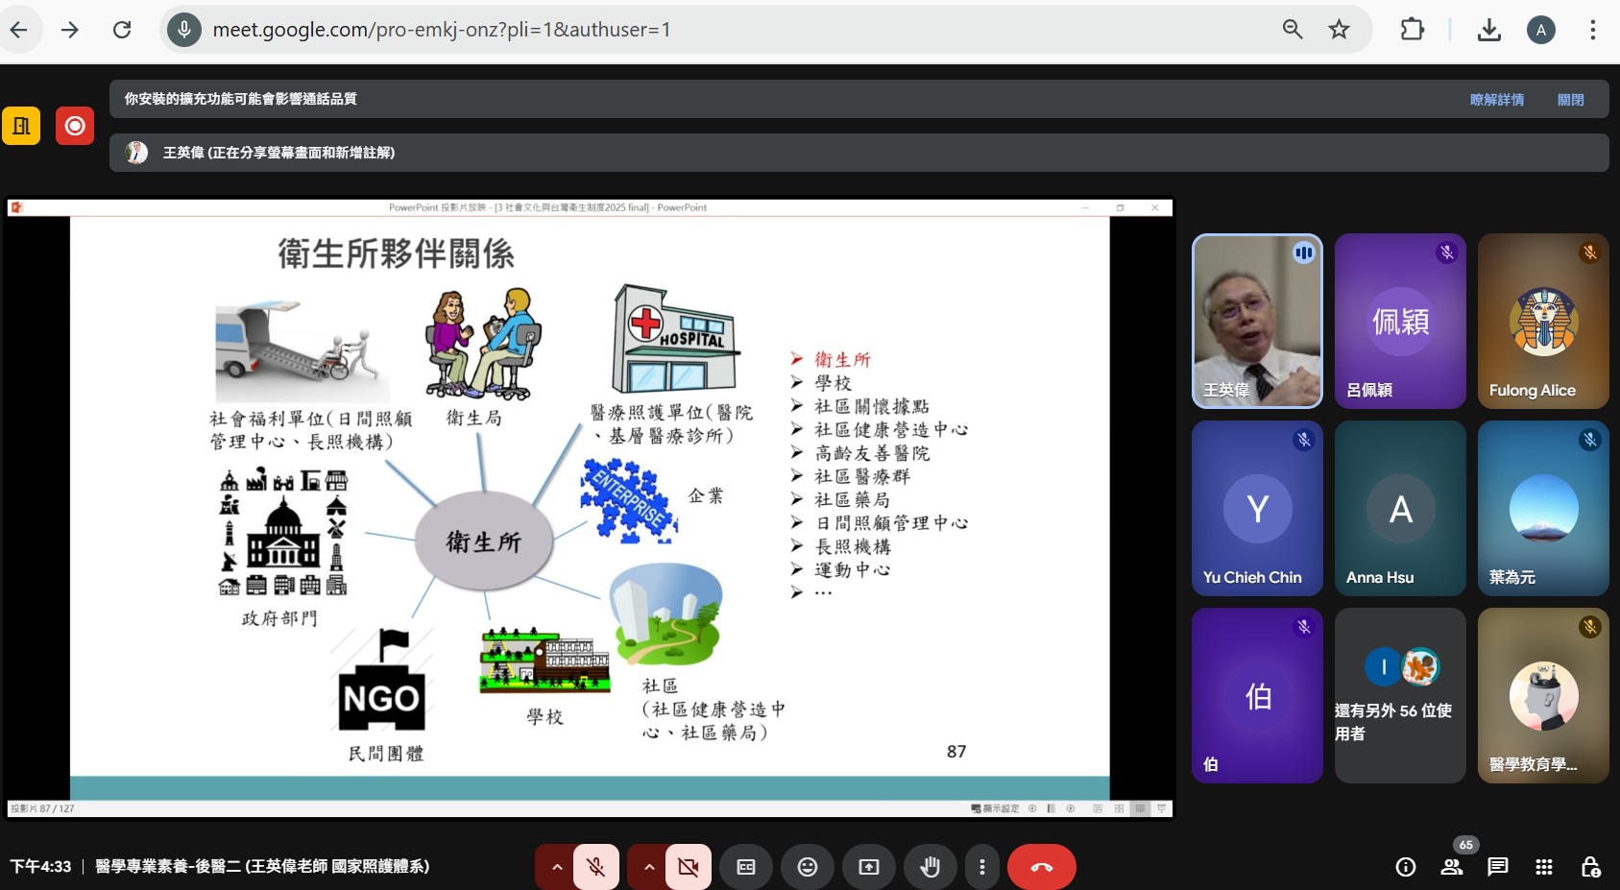Viewport: 1620px width, 890px height.
Task: Click the 瞭解詳情 link
Action: click(x=1496, y=100)
